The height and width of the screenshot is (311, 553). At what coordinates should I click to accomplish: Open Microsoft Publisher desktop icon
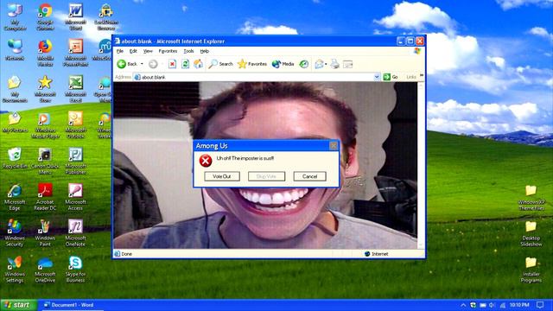pos(75,162)
